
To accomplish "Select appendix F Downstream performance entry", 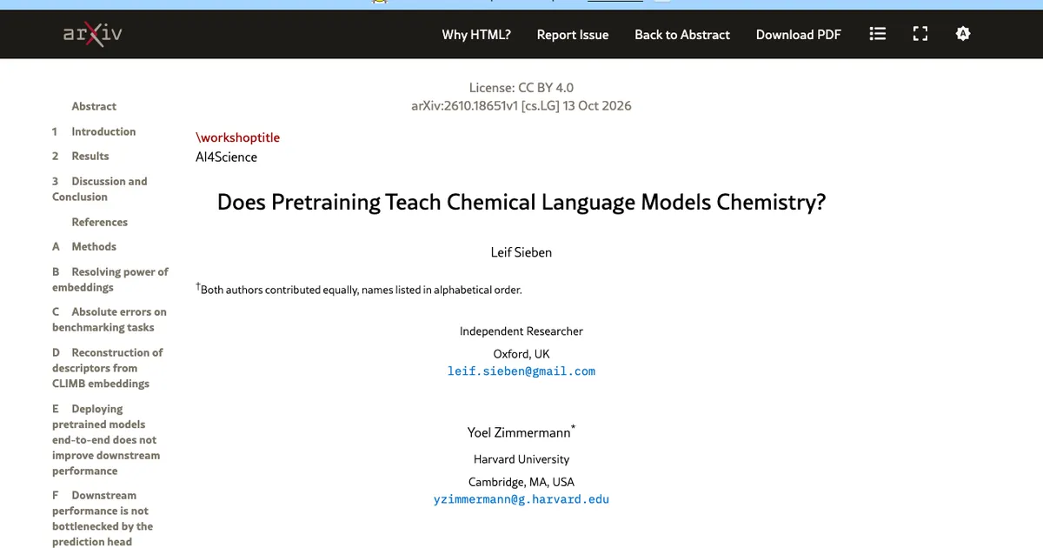I will click(x=103, y=518).
